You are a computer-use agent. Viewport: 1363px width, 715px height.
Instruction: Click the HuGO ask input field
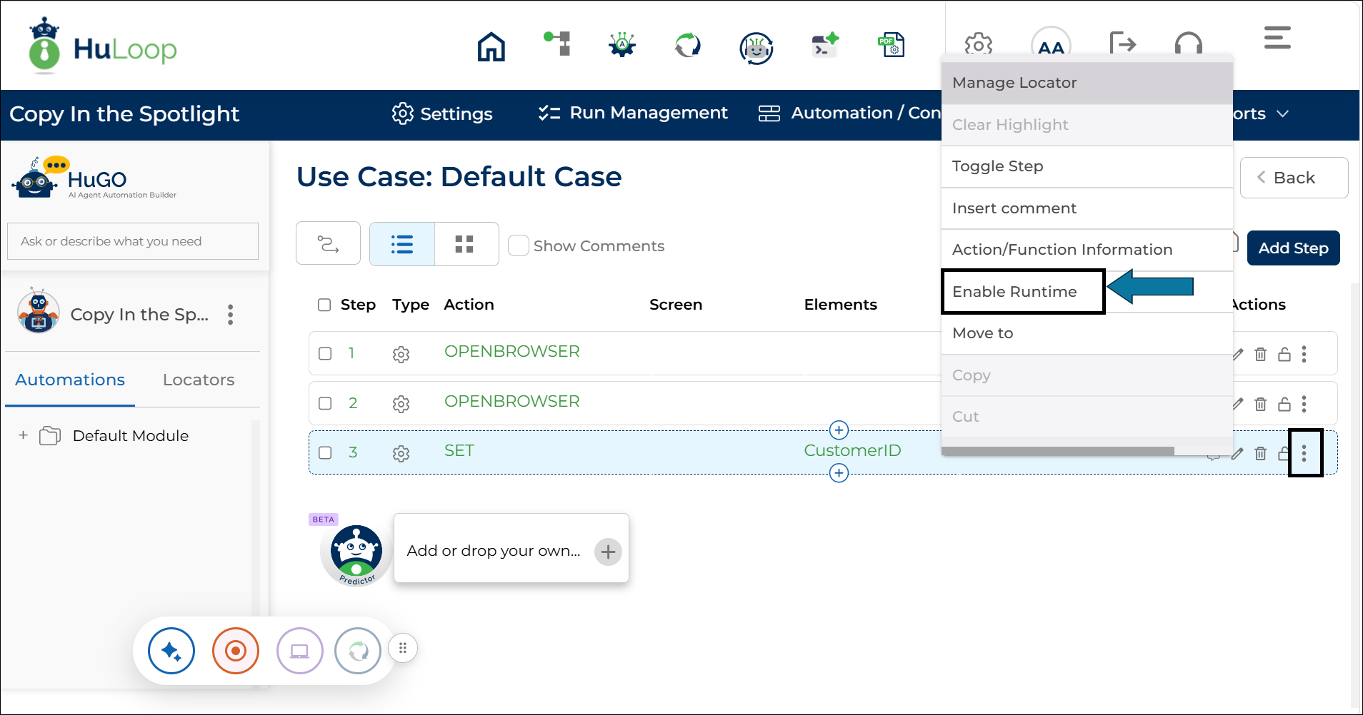click(133, 241)
